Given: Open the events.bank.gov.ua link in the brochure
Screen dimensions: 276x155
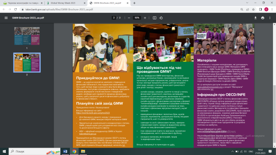Looking at the screenshot, I should [x=93, y=113].
